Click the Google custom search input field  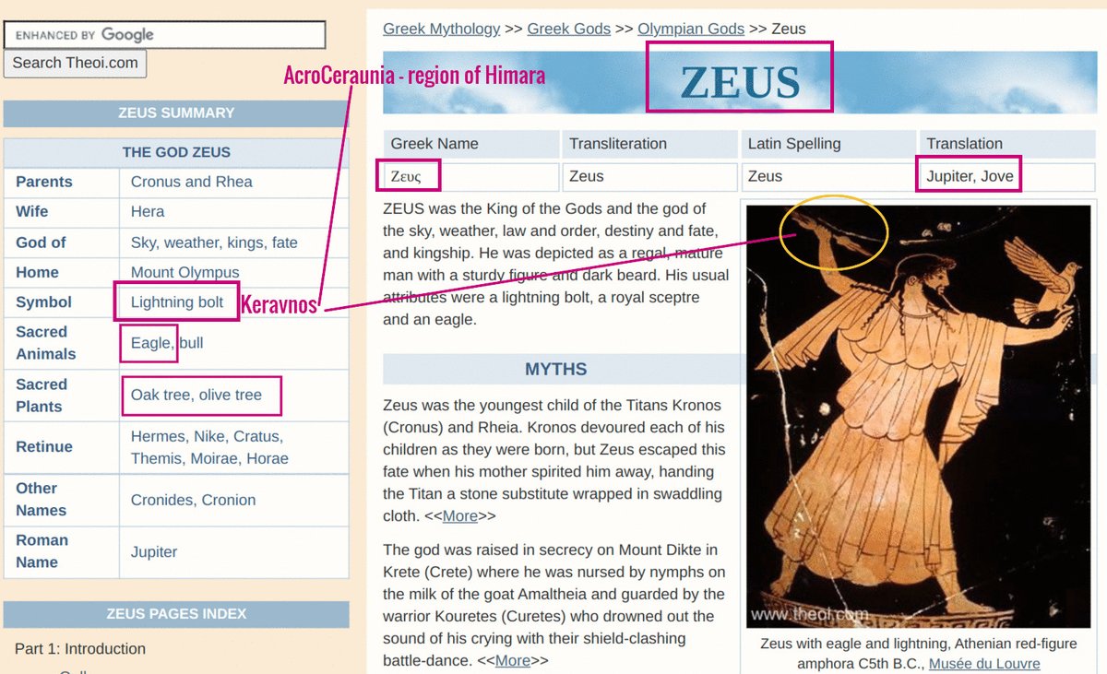[165, 35]
